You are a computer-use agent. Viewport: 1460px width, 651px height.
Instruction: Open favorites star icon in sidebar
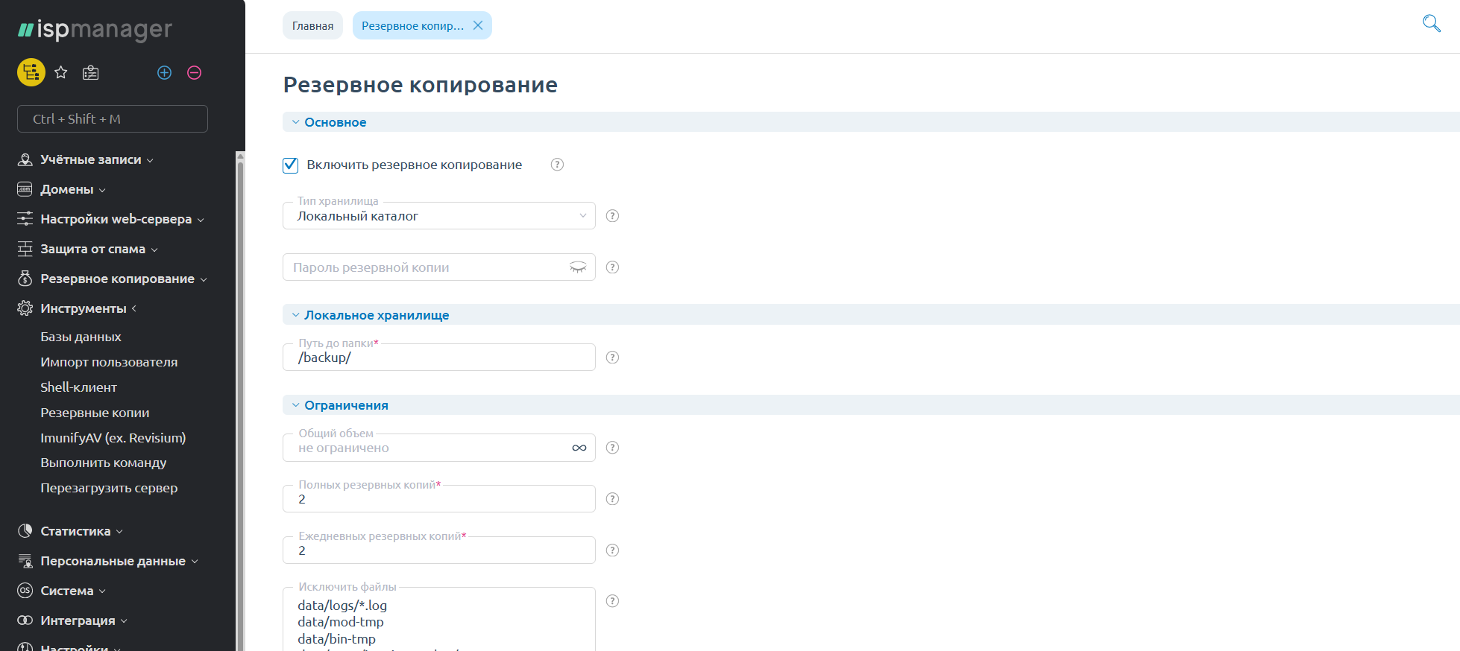[x=61, y=72]
